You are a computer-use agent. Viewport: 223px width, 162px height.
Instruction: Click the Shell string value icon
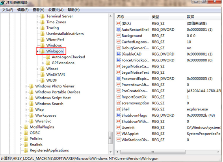119,109
